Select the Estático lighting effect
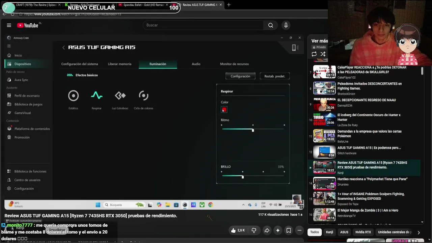The image size is (432, 243). 73,100
